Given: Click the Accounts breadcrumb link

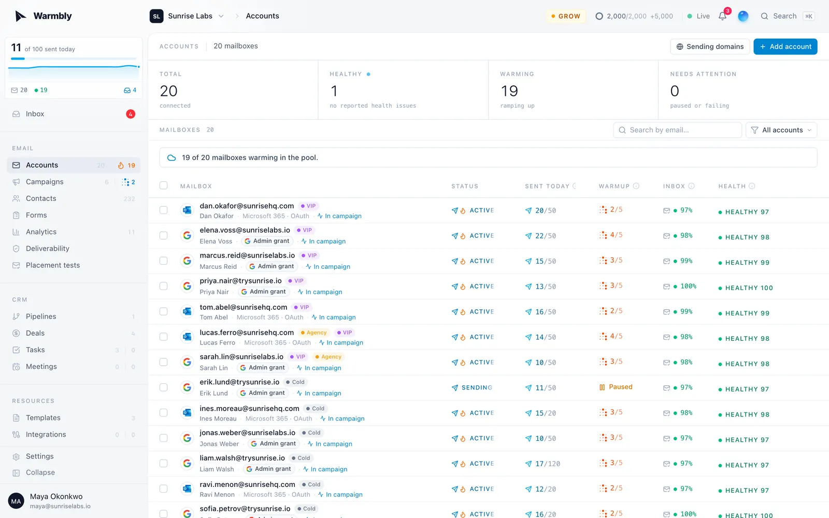Looking at the screenshot, I should [x=262, y=16].
